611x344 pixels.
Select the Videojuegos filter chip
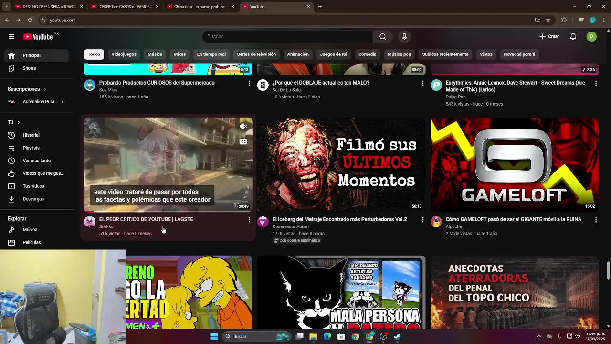[x=124, y=54]
